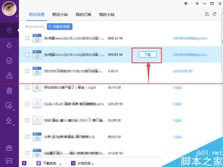This screenshot has height=167, width=223.
Task: Switch to the 附近小站 tab
Action: [60, 15]
